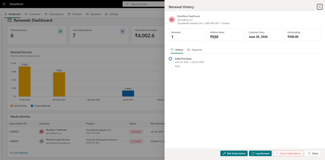Screen dimensions: 325x160
Task: Click the (1-2 of 2 entries) pagination text
Action: coord(19,153)
